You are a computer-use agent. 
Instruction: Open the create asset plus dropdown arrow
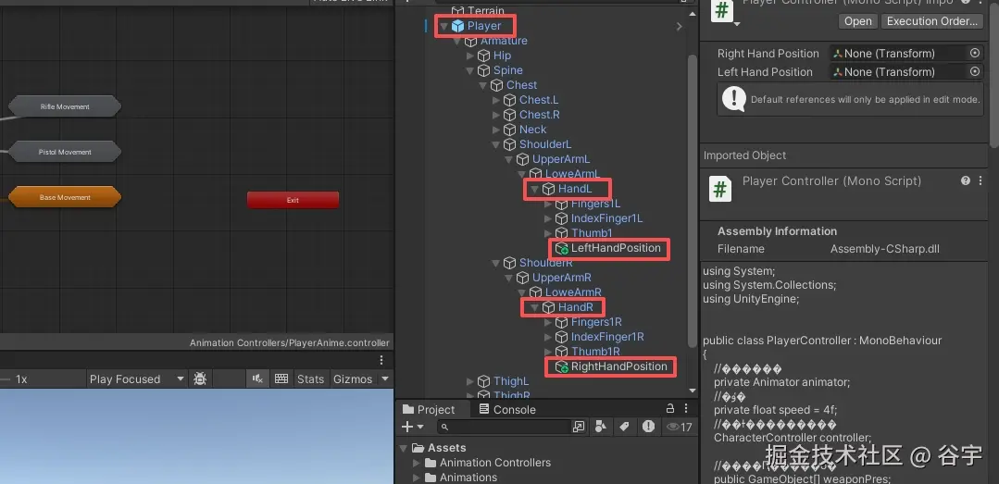pos(420,428)
